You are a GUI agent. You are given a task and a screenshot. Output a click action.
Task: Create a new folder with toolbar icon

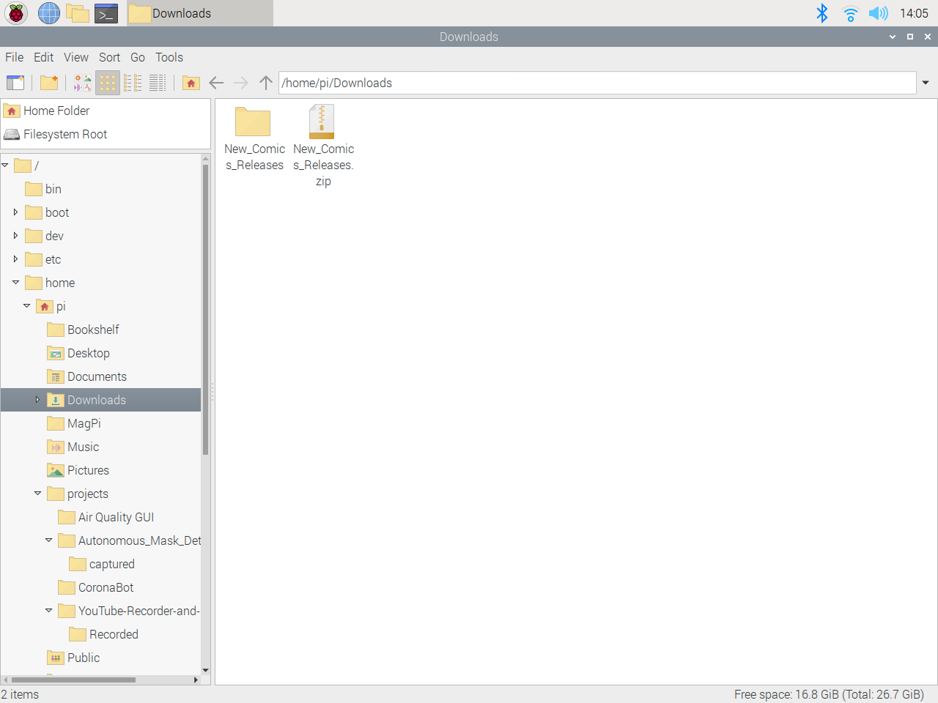point(49,83)
